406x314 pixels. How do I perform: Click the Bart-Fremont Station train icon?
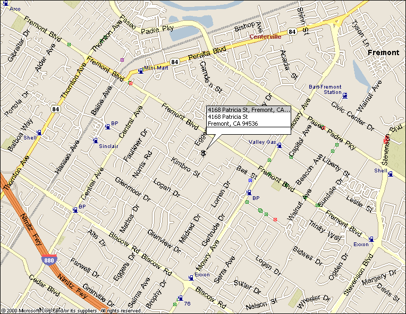click(x=345, y=95)
